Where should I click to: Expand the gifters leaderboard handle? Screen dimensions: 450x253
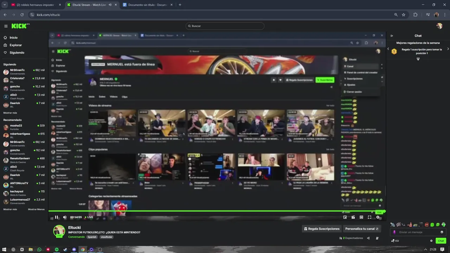(x=418, y=59)
